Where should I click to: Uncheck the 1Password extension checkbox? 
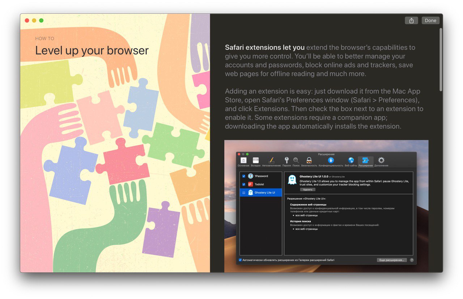244,176
